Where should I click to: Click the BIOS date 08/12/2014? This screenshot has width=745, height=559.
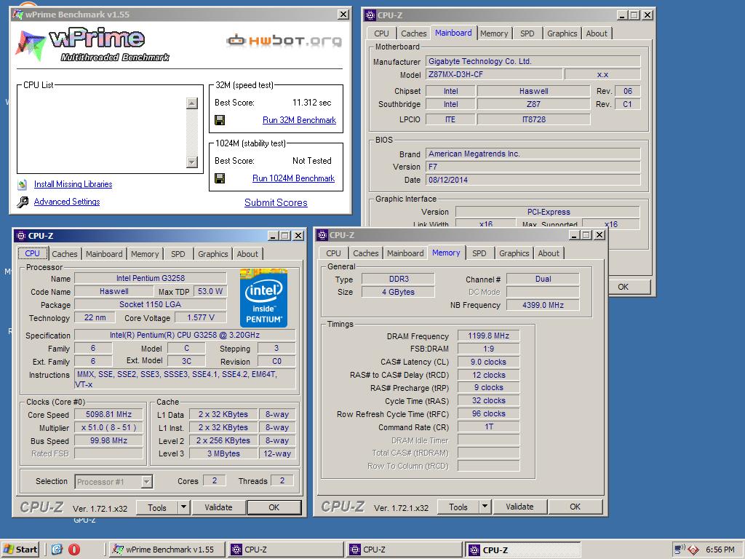pyautogui.click(x=533, y=181)
